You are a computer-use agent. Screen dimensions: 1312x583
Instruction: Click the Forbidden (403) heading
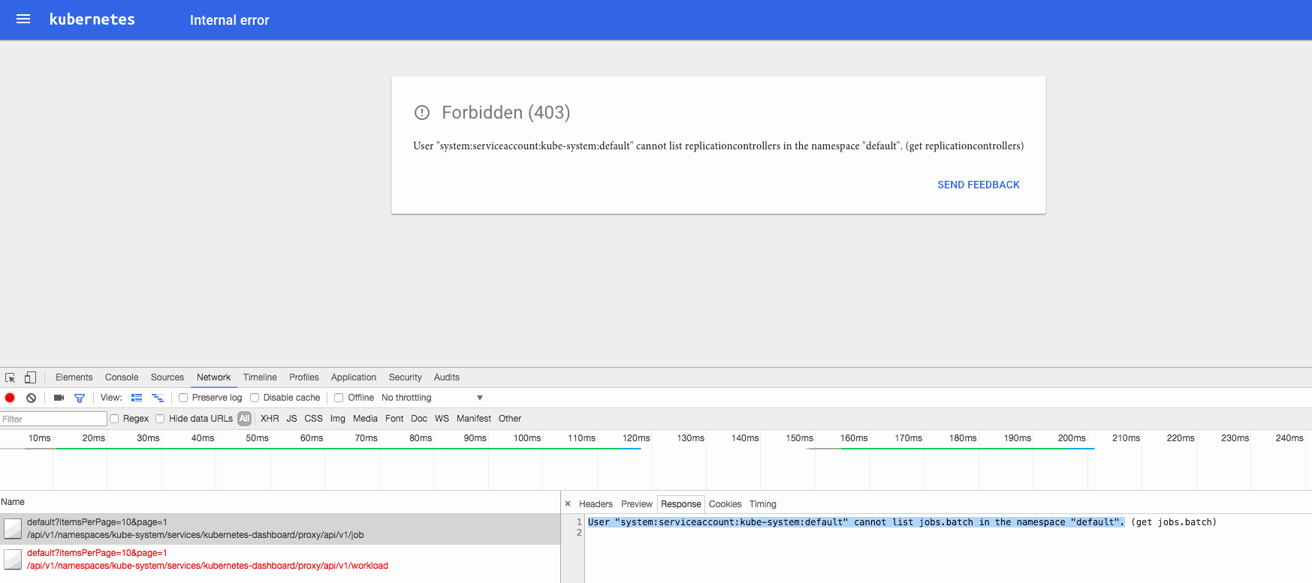[x=506, y=113]
